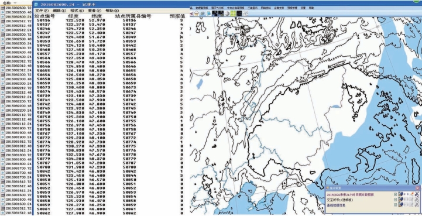Screen dimensions: 422x216
Task: Select file 2015082512.72 in file list
Action: [x=17, y=21]
